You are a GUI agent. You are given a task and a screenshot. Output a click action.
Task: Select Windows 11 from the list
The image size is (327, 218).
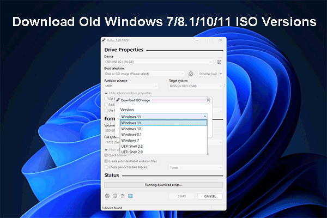tap(163, 123)
